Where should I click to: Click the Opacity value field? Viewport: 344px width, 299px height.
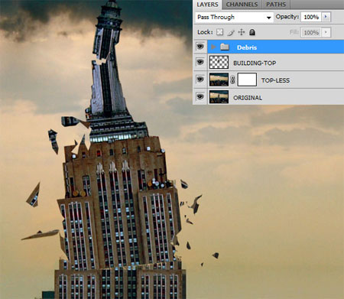(311, 17)
